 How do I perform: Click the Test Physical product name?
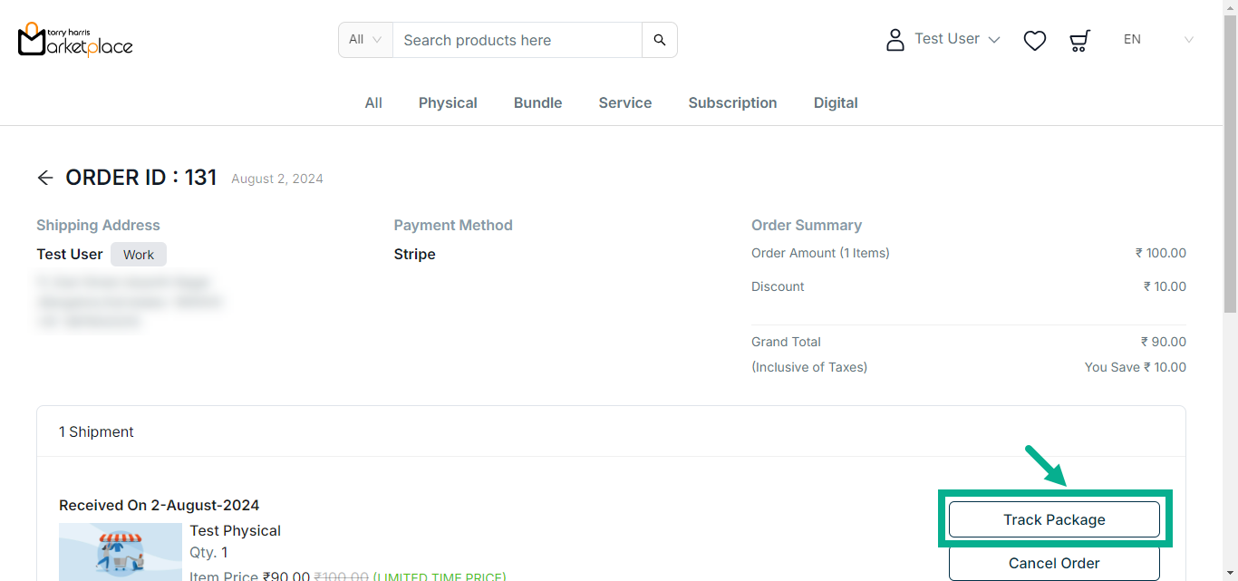pyautogui.click(x=235, y=530)
